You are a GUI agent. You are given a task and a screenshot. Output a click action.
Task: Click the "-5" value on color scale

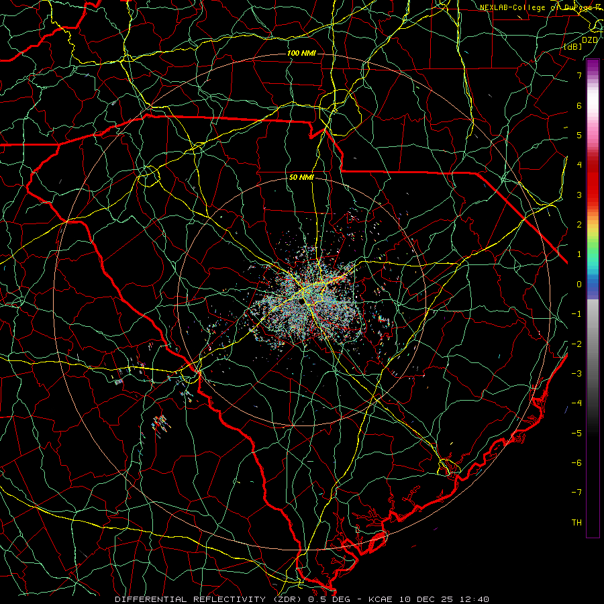point(576,434)
